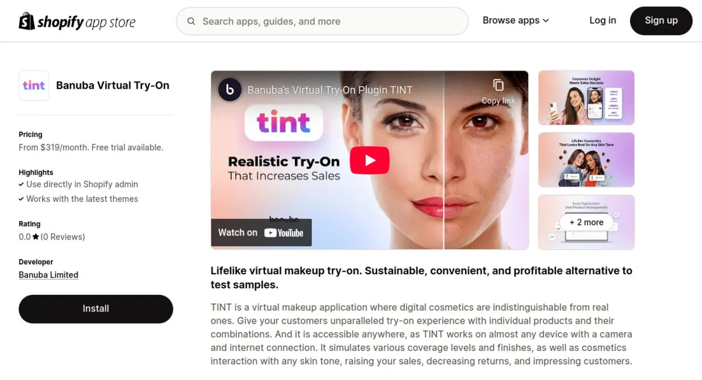Click the search magnifier icon
Viewport: 702px width, 380px height.
point(191,22)
